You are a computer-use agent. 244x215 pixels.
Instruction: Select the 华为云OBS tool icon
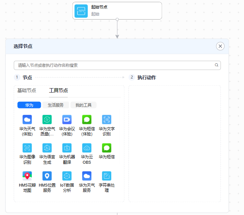[87, 148]
